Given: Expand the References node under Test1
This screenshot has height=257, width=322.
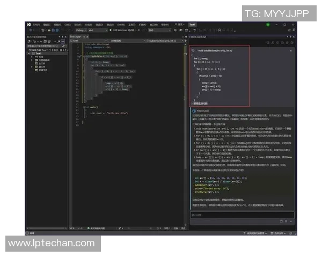Looking at the screenshot, I should 32,57.
